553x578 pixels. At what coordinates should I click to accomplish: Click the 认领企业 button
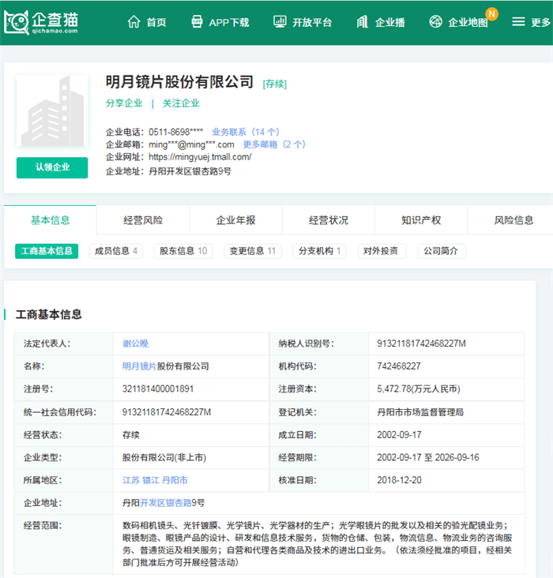point(52,167)
